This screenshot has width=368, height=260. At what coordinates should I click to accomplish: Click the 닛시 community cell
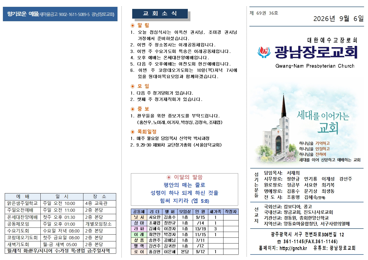click(x=139, y=217)
